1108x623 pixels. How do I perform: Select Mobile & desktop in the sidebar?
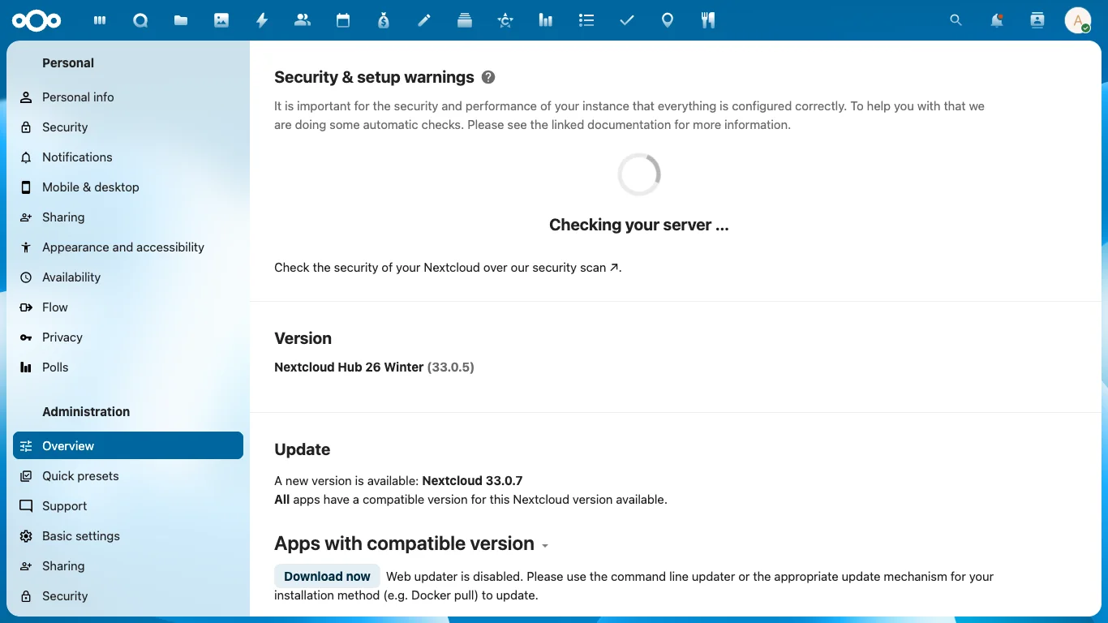click(128, 187)
